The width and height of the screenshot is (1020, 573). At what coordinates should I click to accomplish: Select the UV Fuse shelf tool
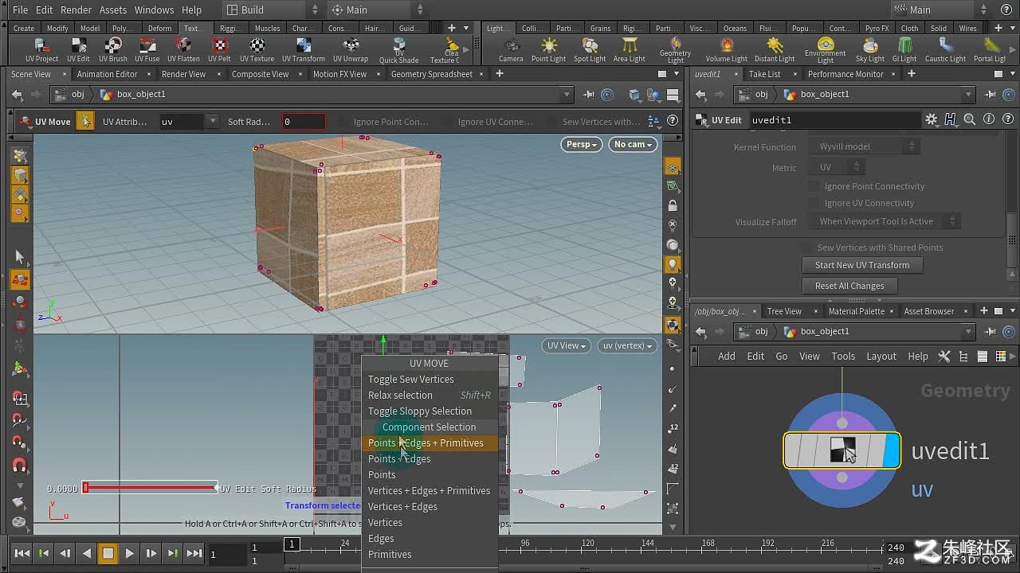point(147,50)
